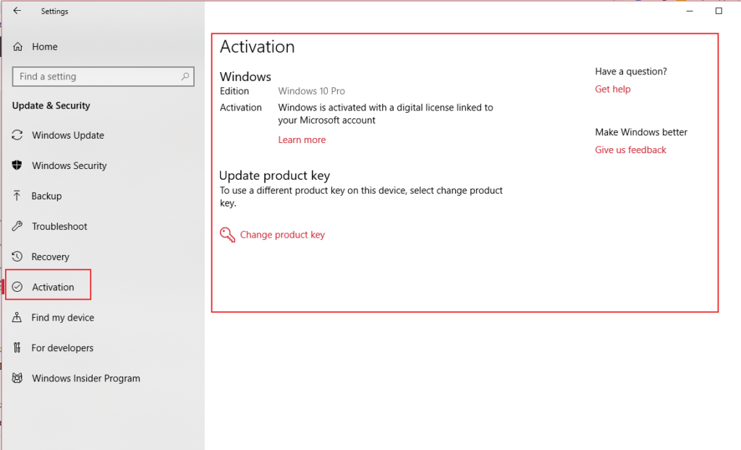Open Windows Update via its sync icon
This screenshot has height=450, width=741.
tap(17, 135)
